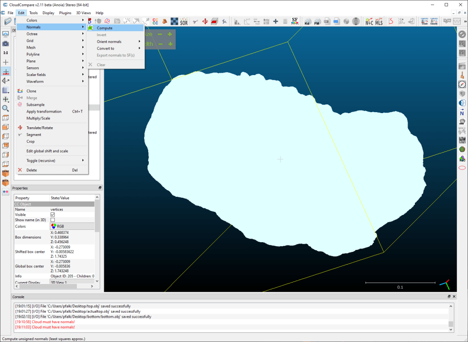468x342 pixels.
Task: Click the green plus next to default point size
Action: [170, 34]
